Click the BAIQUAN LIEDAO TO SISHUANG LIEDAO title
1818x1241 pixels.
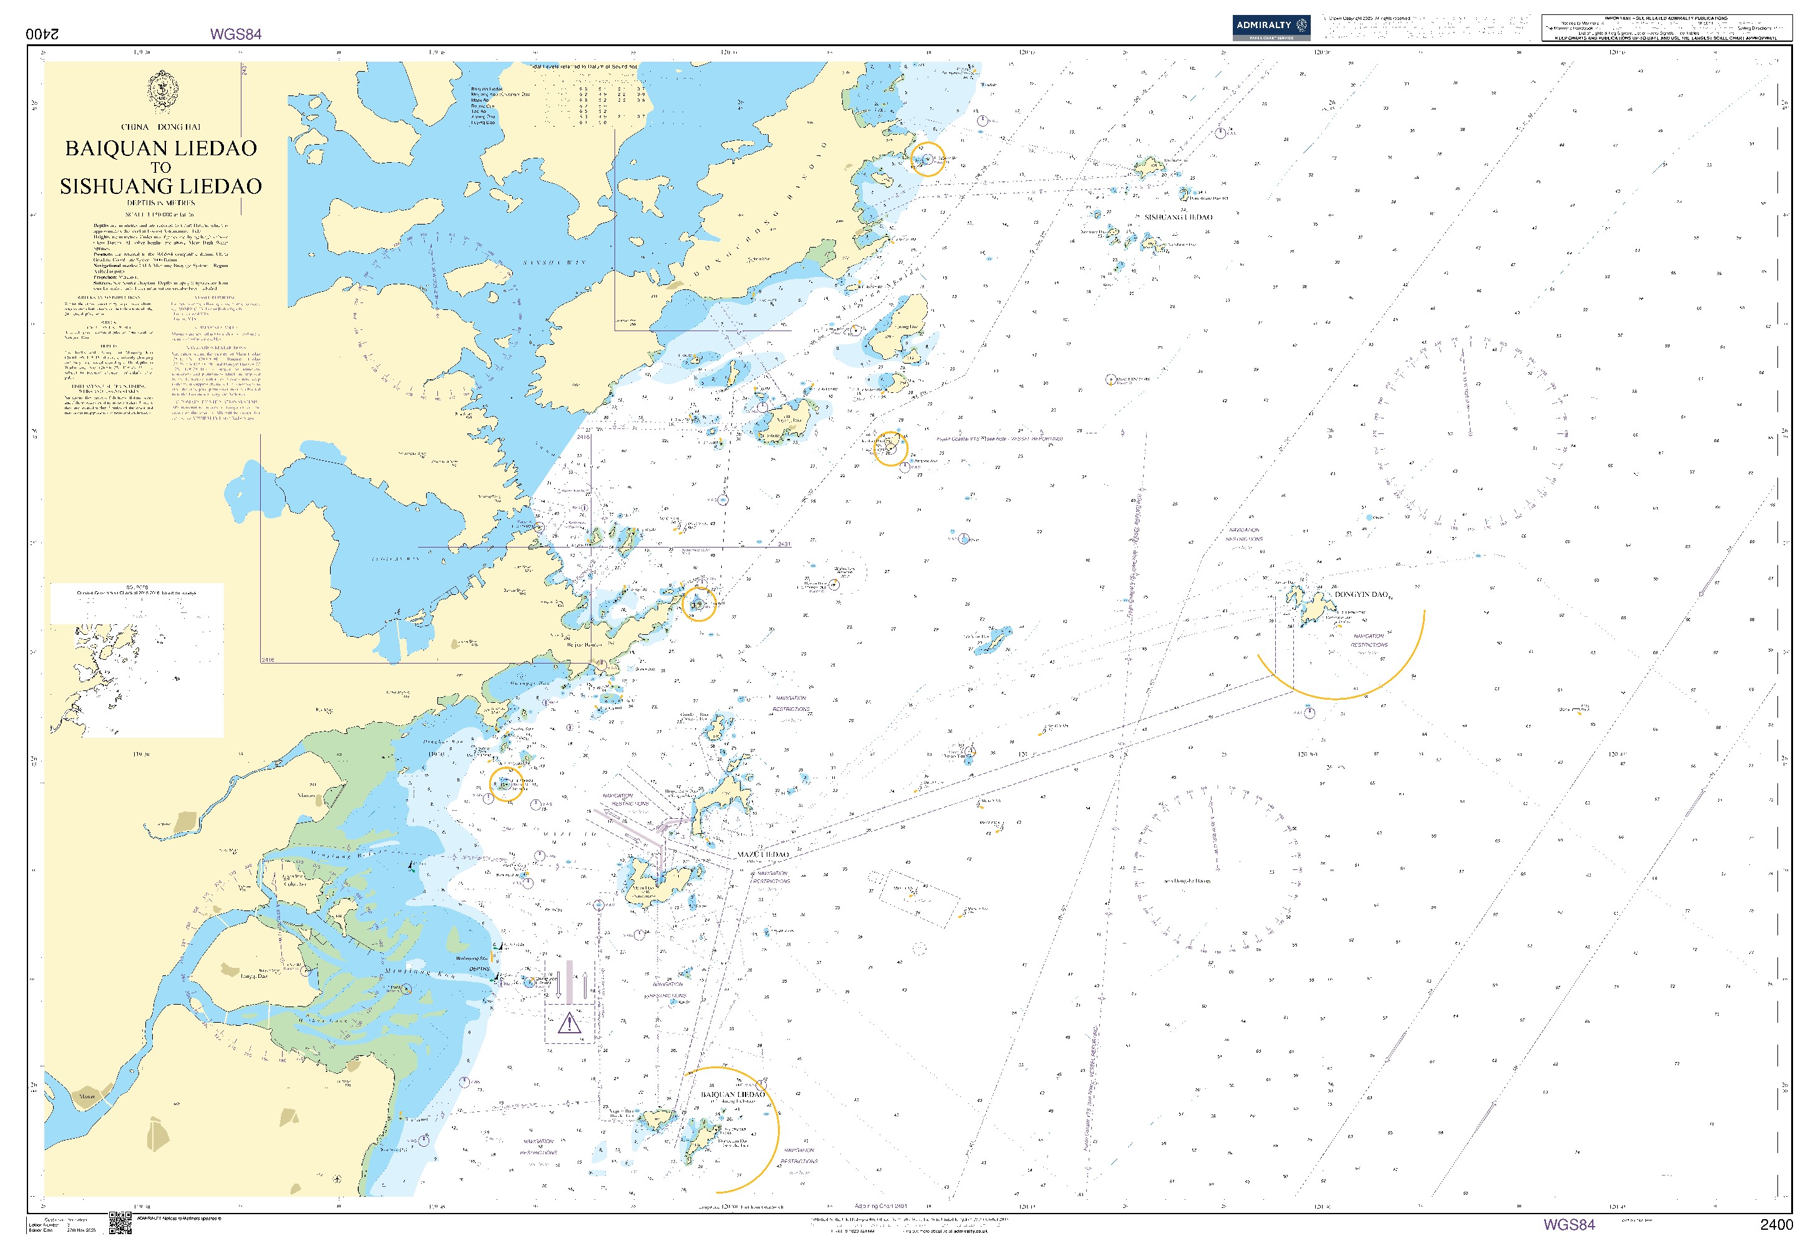[161, 167]
